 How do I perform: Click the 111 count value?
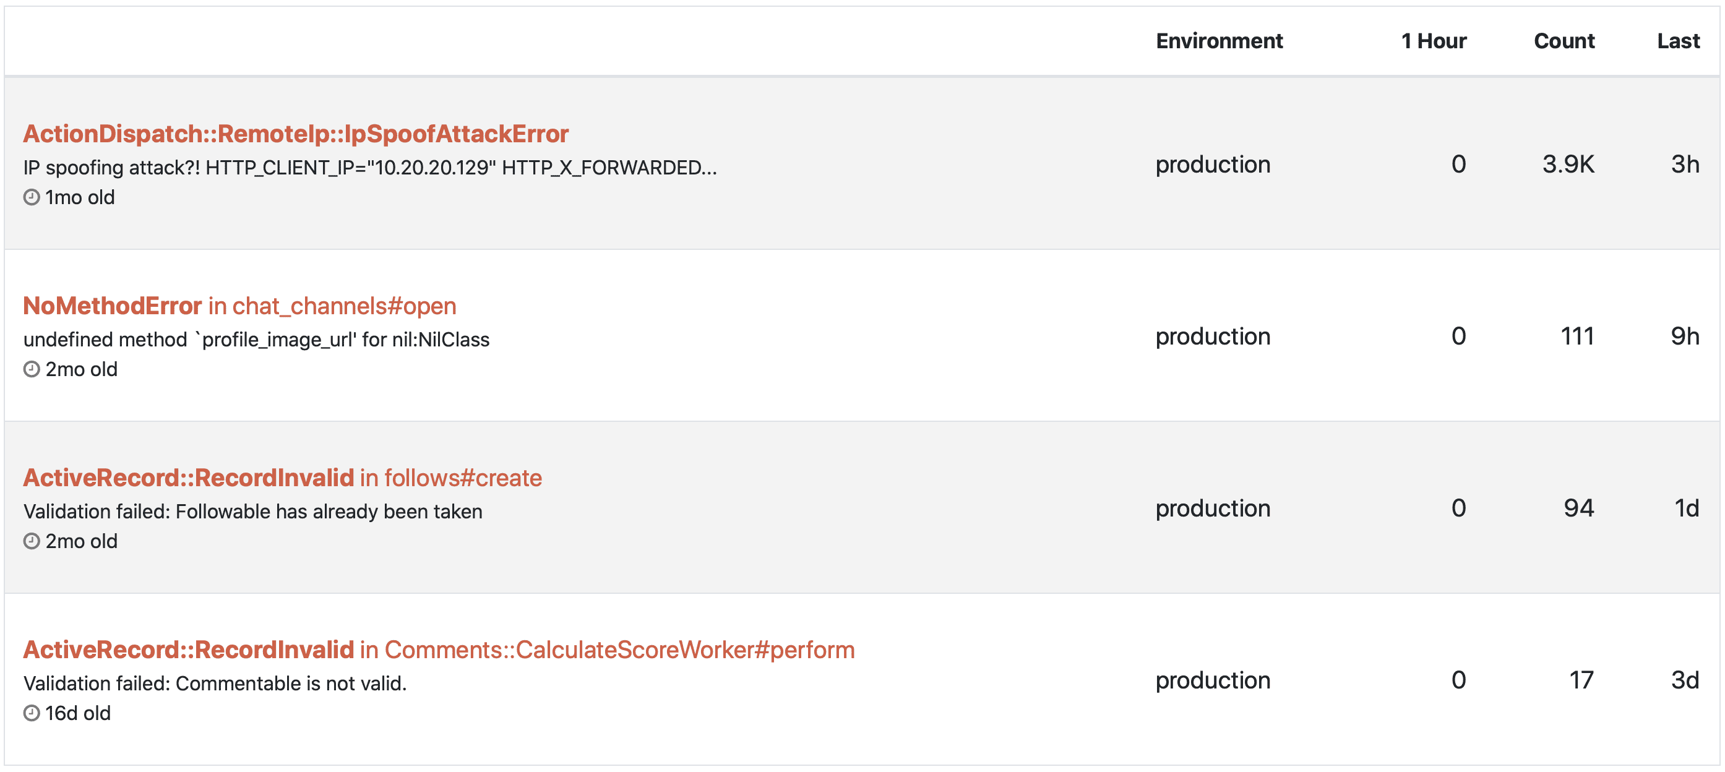[1577, 336]
